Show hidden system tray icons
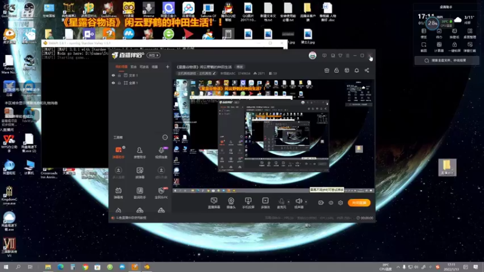This screenshot has height=272, width=484. [x=398, y=267]
